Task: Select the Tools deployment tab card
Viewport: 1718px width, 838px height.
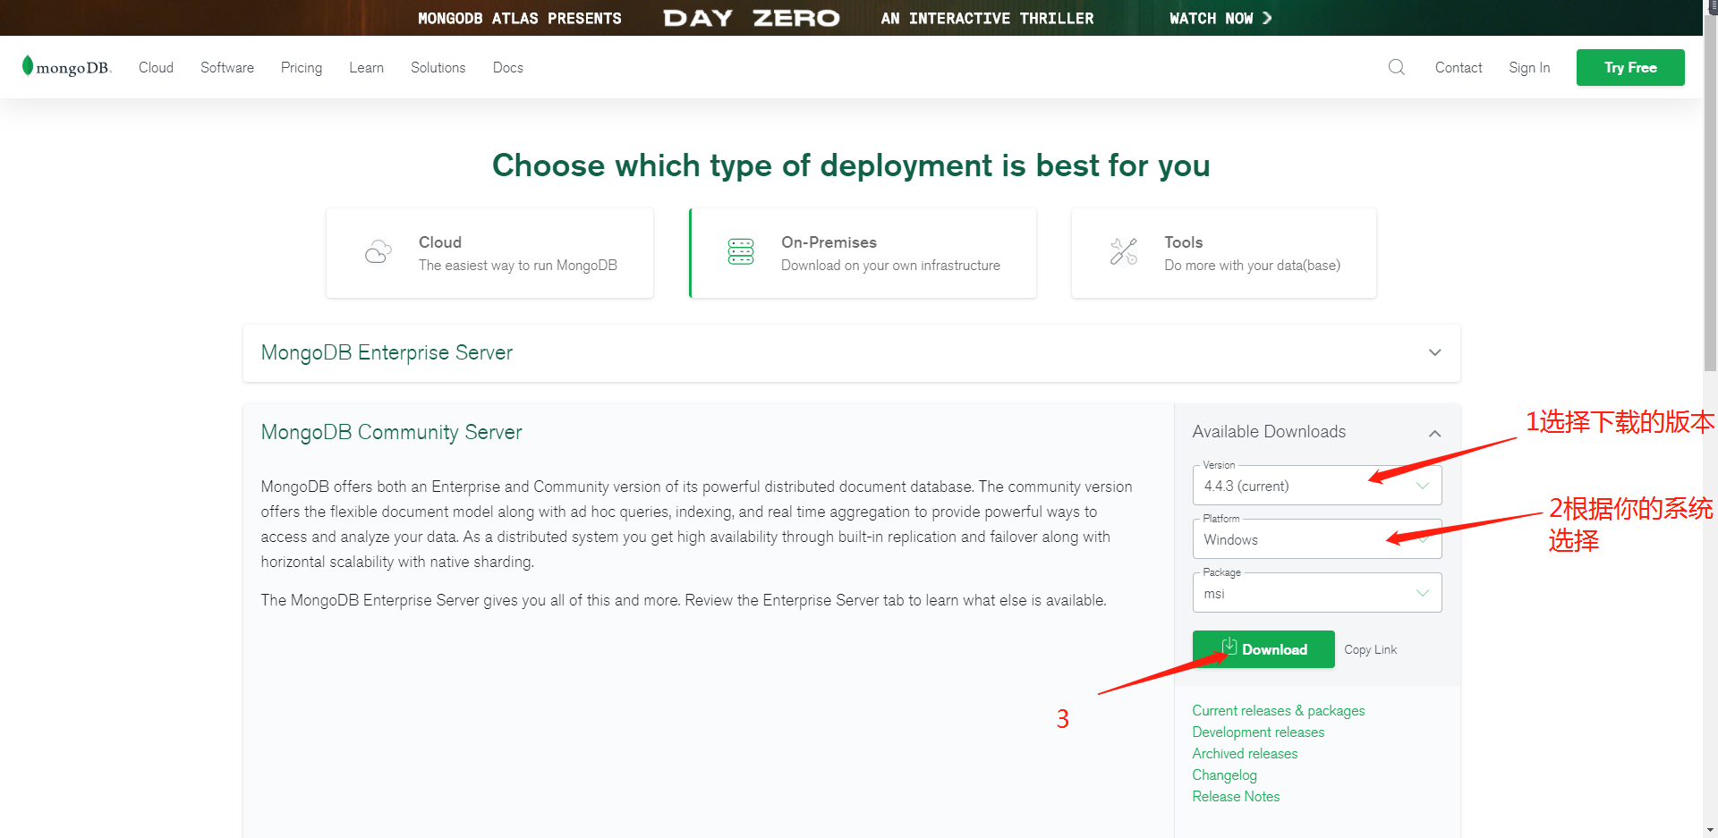Action: click(1223, 253)
